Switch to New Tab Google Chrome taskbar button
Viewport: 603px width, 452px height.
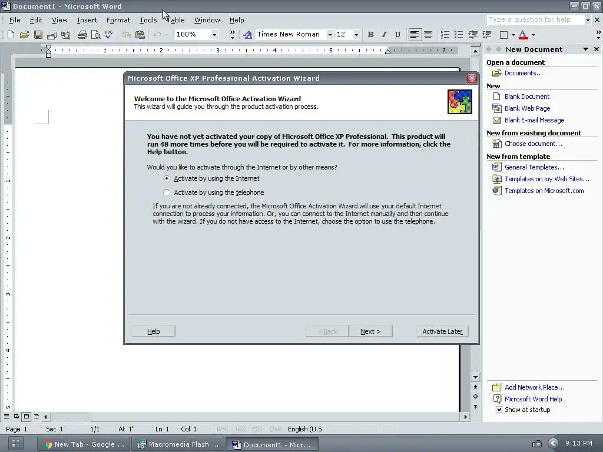(x=84, y=444)
